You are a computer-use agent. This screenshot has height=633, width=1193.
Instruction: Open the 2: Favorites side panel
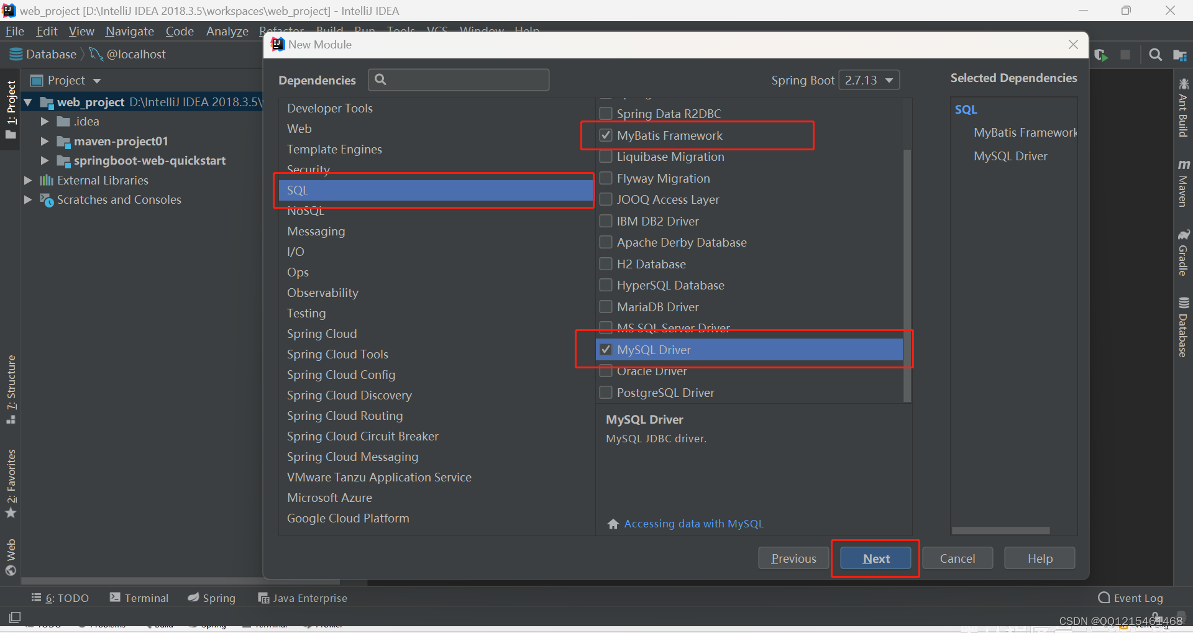click(x=11, y=483)
